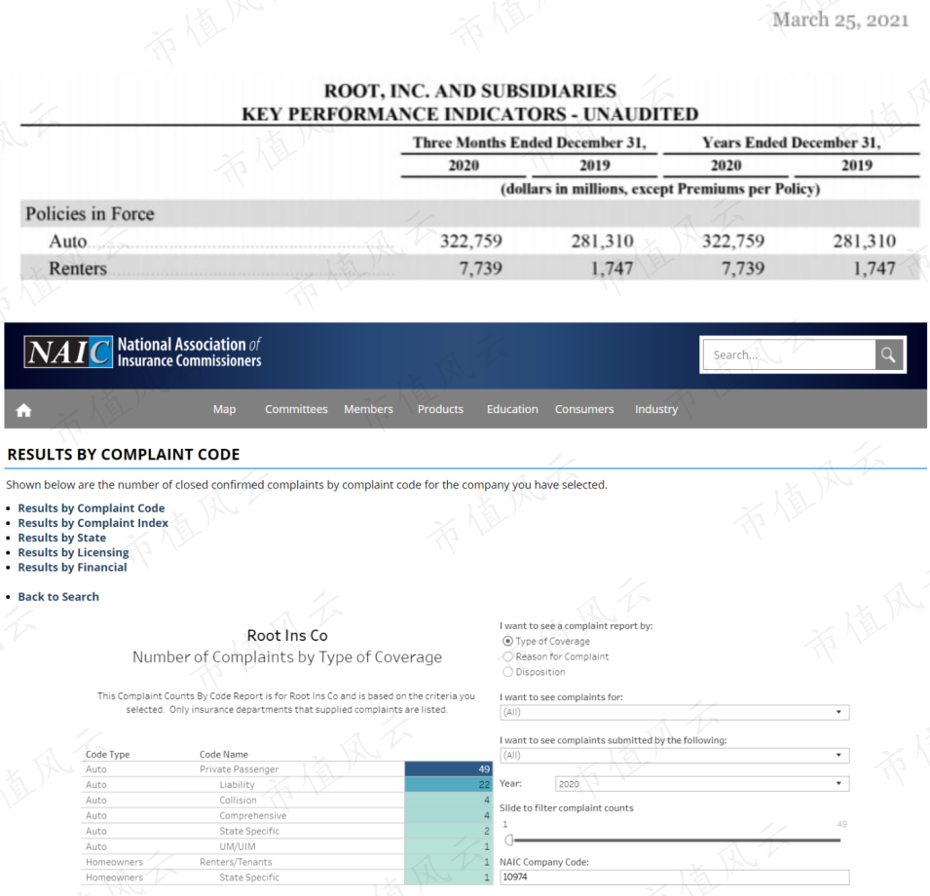The width and height of the screenshot is (930, 896).
Task: Click the Policies in Force row label
Action: pyautogui.click(x=90, y=213)
